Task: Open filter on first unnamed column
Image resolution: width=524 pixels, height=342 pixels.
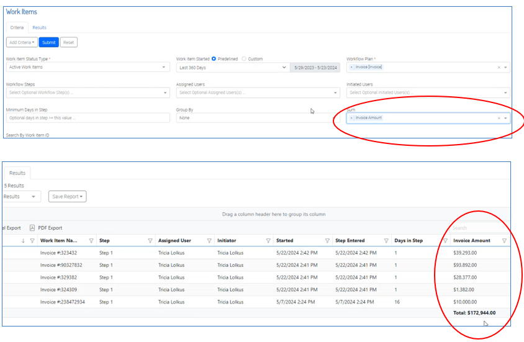Action: click(x=32, y=240)
